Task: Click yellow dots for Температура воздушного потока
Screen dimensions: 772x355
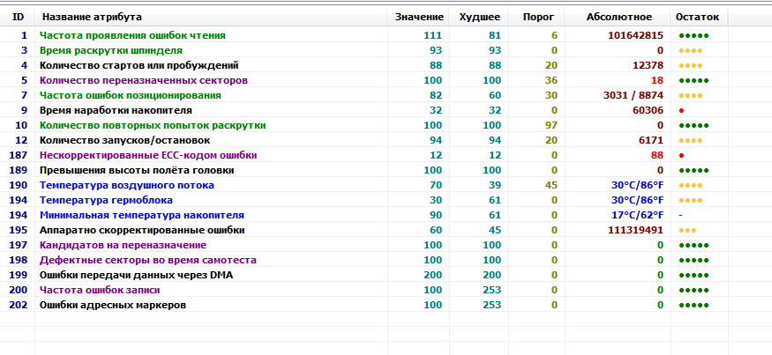Action: (691, 185)
